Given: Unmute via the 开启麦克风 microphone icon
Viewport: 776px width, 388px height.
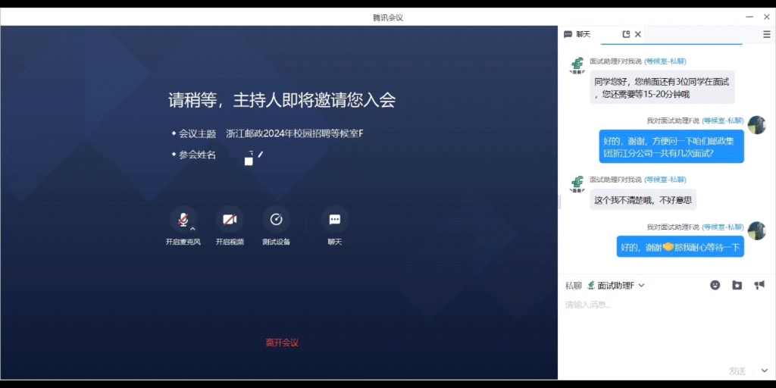Looking at the screenshot, I should (183, 219).
